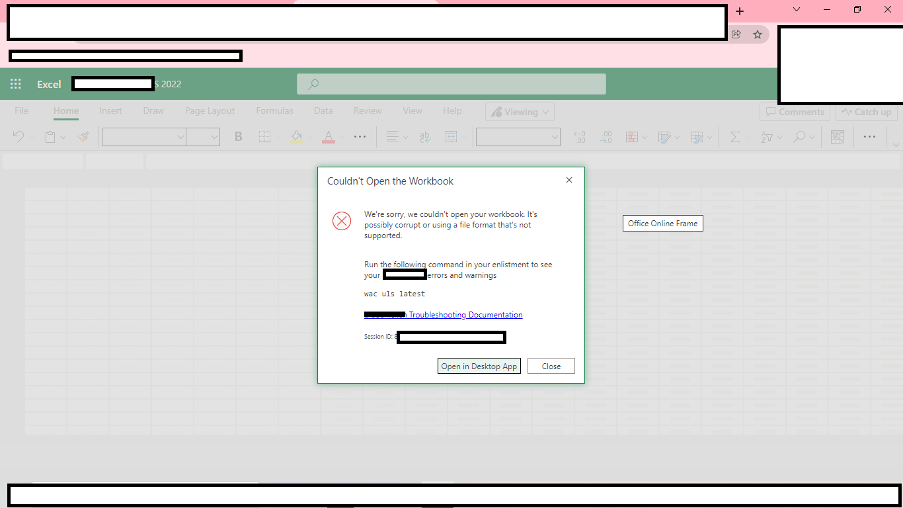
Task: Click the Format as Table icon
Action: [665, 137]
